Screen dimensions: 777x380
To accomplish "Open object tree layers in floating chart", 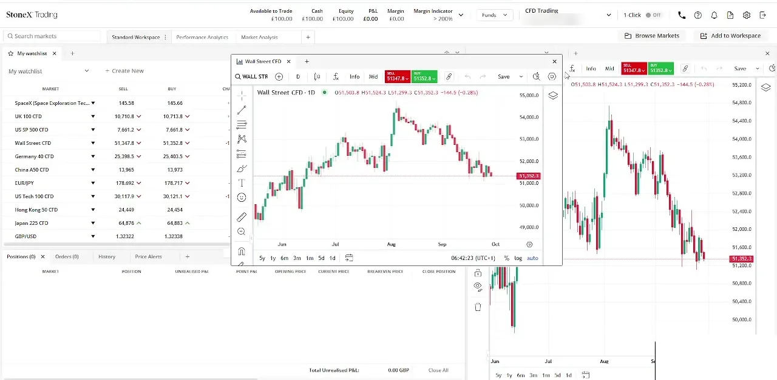I will 553,95.
